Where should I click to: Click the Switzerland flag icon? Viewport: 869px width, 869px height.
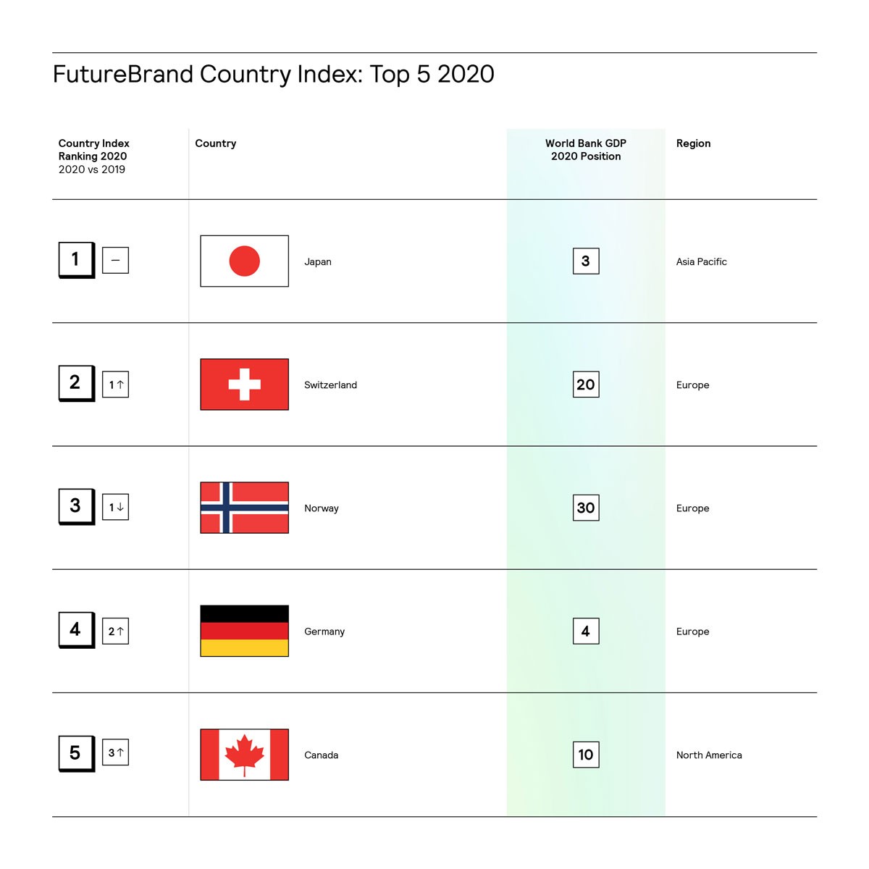tap(244, 385)
